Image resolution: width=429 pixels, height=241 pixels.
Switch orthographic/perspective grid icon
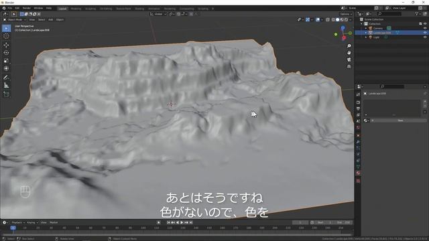click(349, 67)
